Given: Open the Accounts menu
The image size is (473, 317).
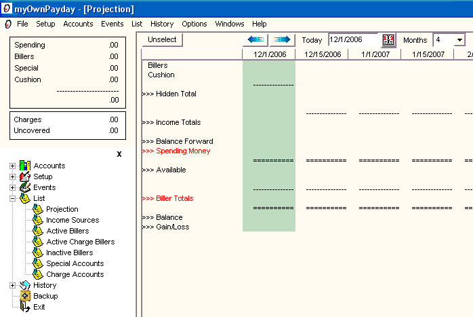Looking at the screenshot, I should click(x=78, y=24).
